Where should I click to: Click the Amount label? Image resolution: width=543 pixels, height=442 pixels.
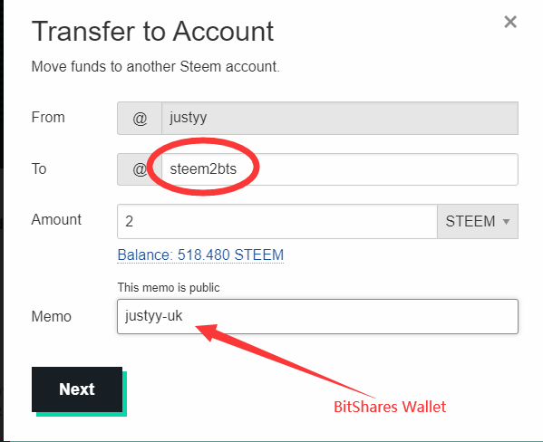pyautogui.click(x=56, y=219)
